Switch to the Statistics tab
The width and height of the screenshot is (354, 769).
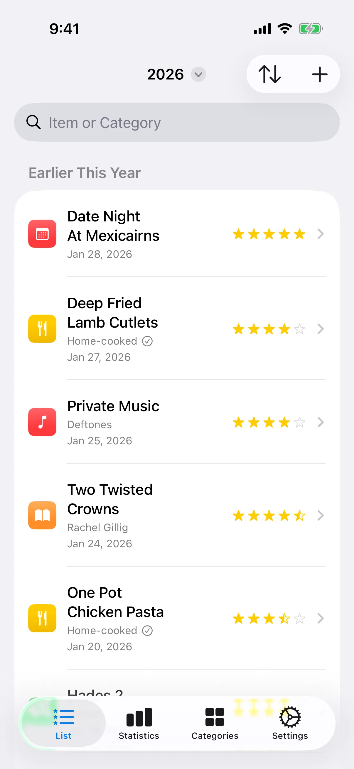coord(139,723)
